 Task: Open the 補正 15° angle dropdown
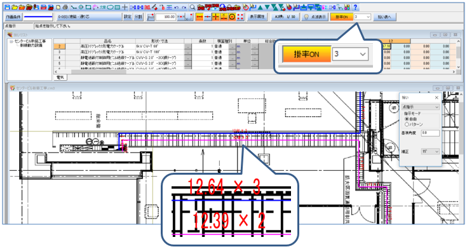430,152
